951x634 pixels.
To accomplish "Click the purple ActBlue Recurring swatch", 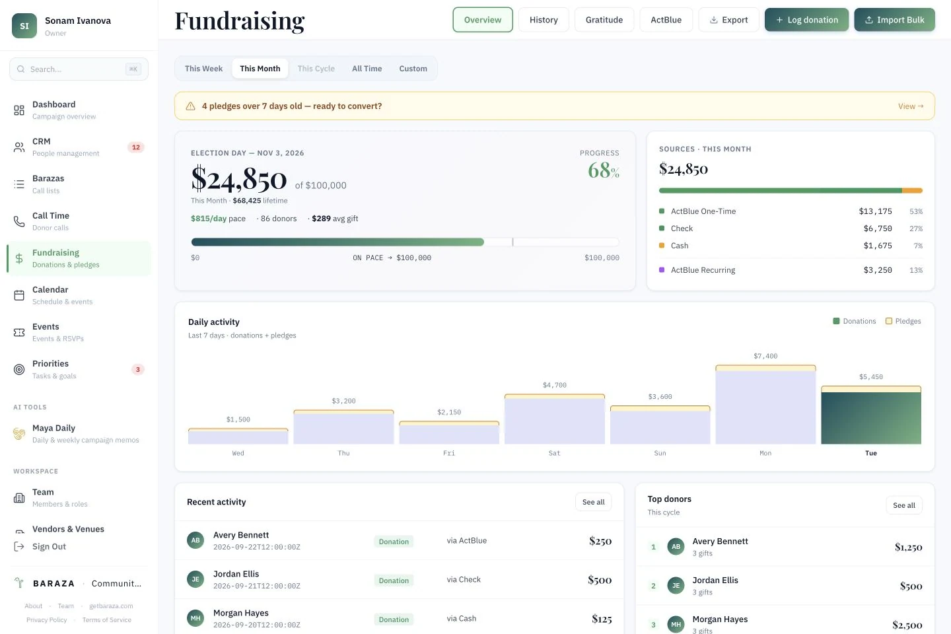I will [662, 269].
